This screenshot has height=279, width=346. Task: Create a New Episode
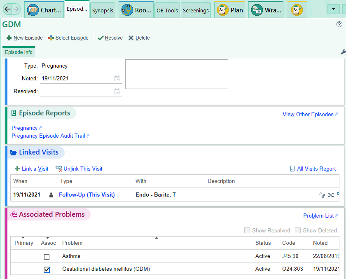point(24,38)
